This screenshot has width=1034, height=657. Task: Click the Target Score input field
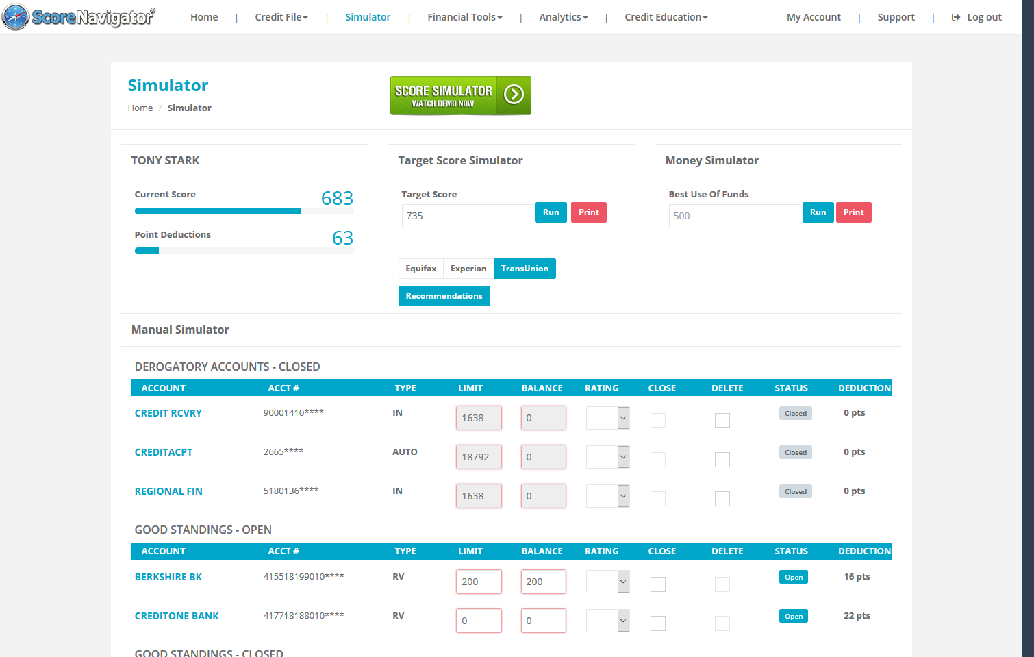click(467, 216)
